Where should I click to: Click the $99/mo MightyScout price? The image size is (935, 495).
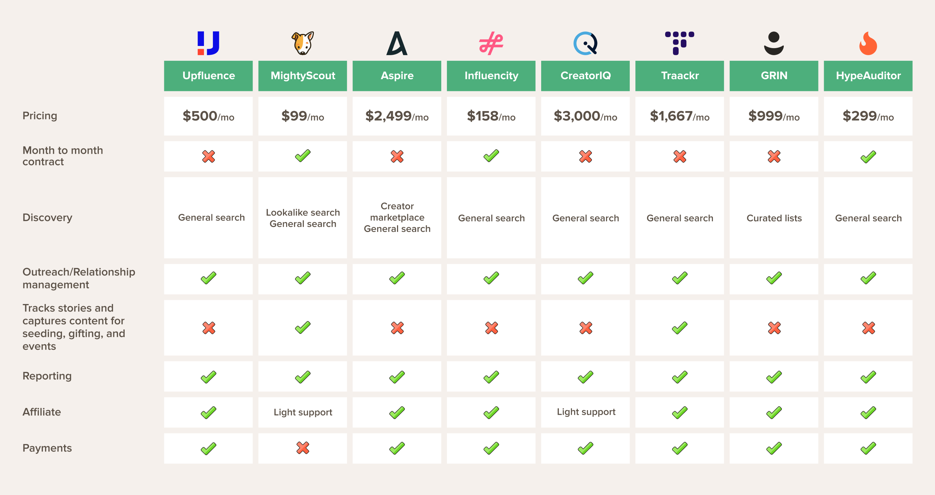point(303,116)
